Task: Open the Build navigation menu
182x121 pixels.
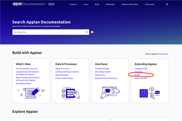Action: tap(97, 5)
